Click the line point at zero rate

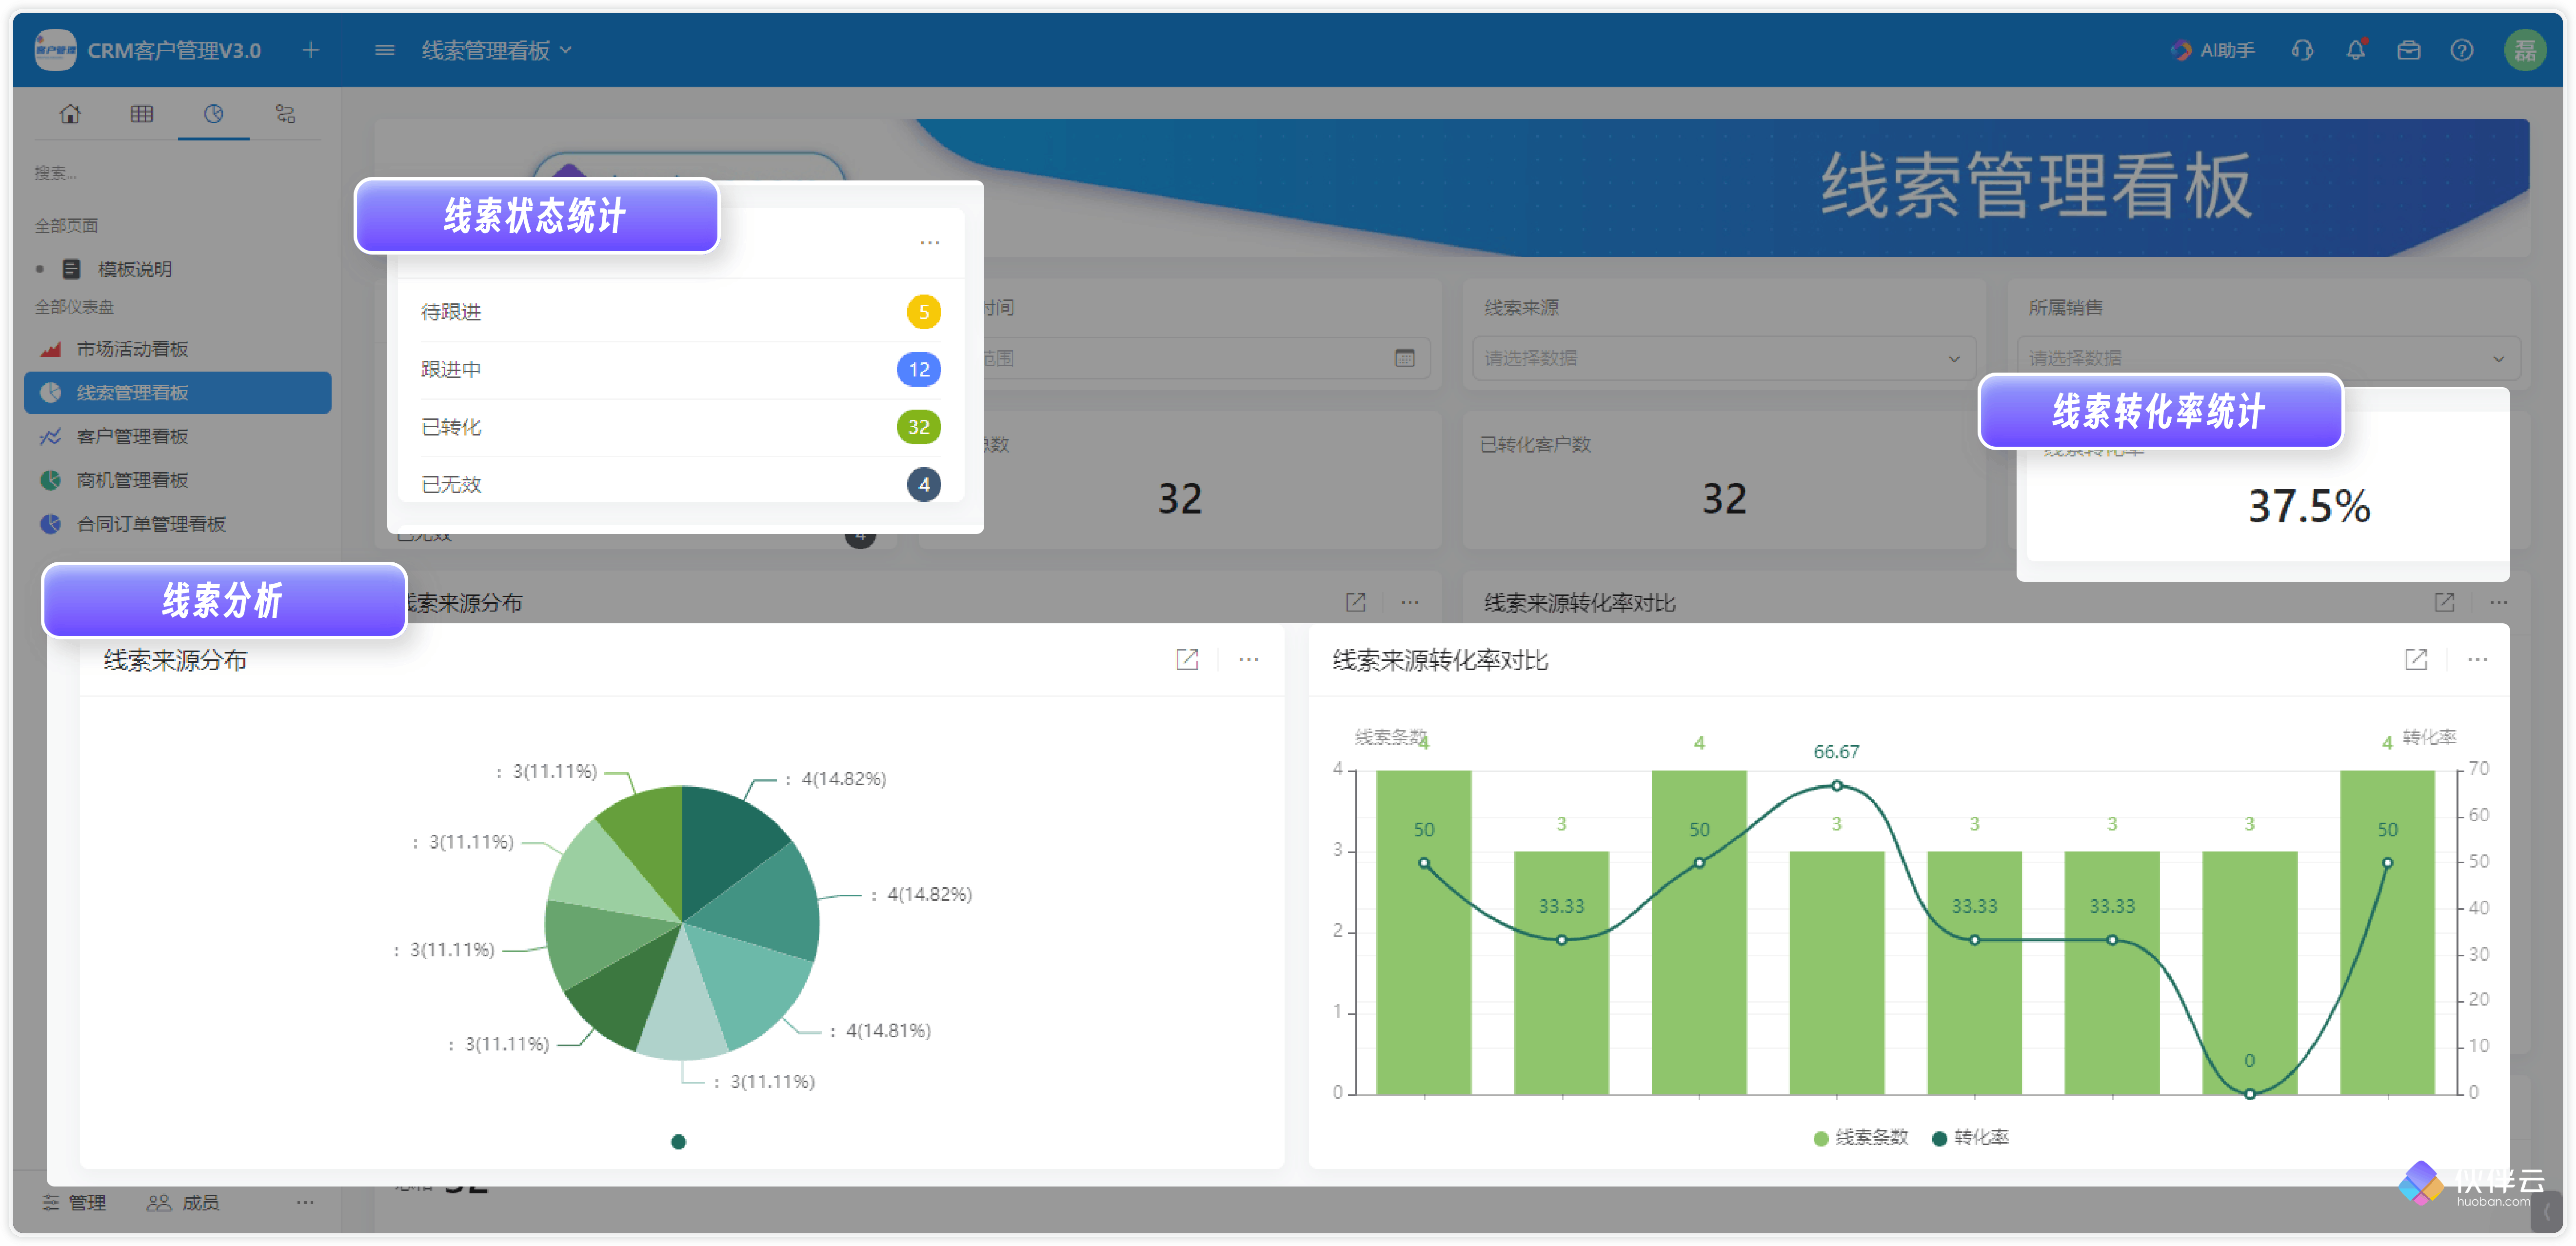(x=2250, y=1094)
